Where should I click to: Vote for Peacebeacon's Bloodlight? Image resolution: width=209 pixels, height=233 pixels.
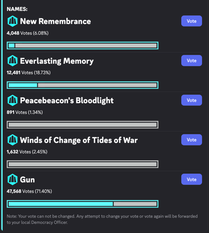pyautogui.click(x=192, y=100)
